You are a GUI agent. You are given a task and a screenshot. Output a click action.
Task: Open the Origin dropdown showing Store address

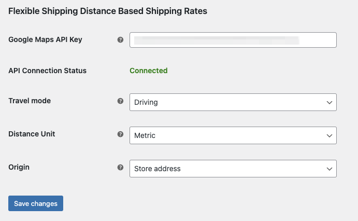click(233, 169)
